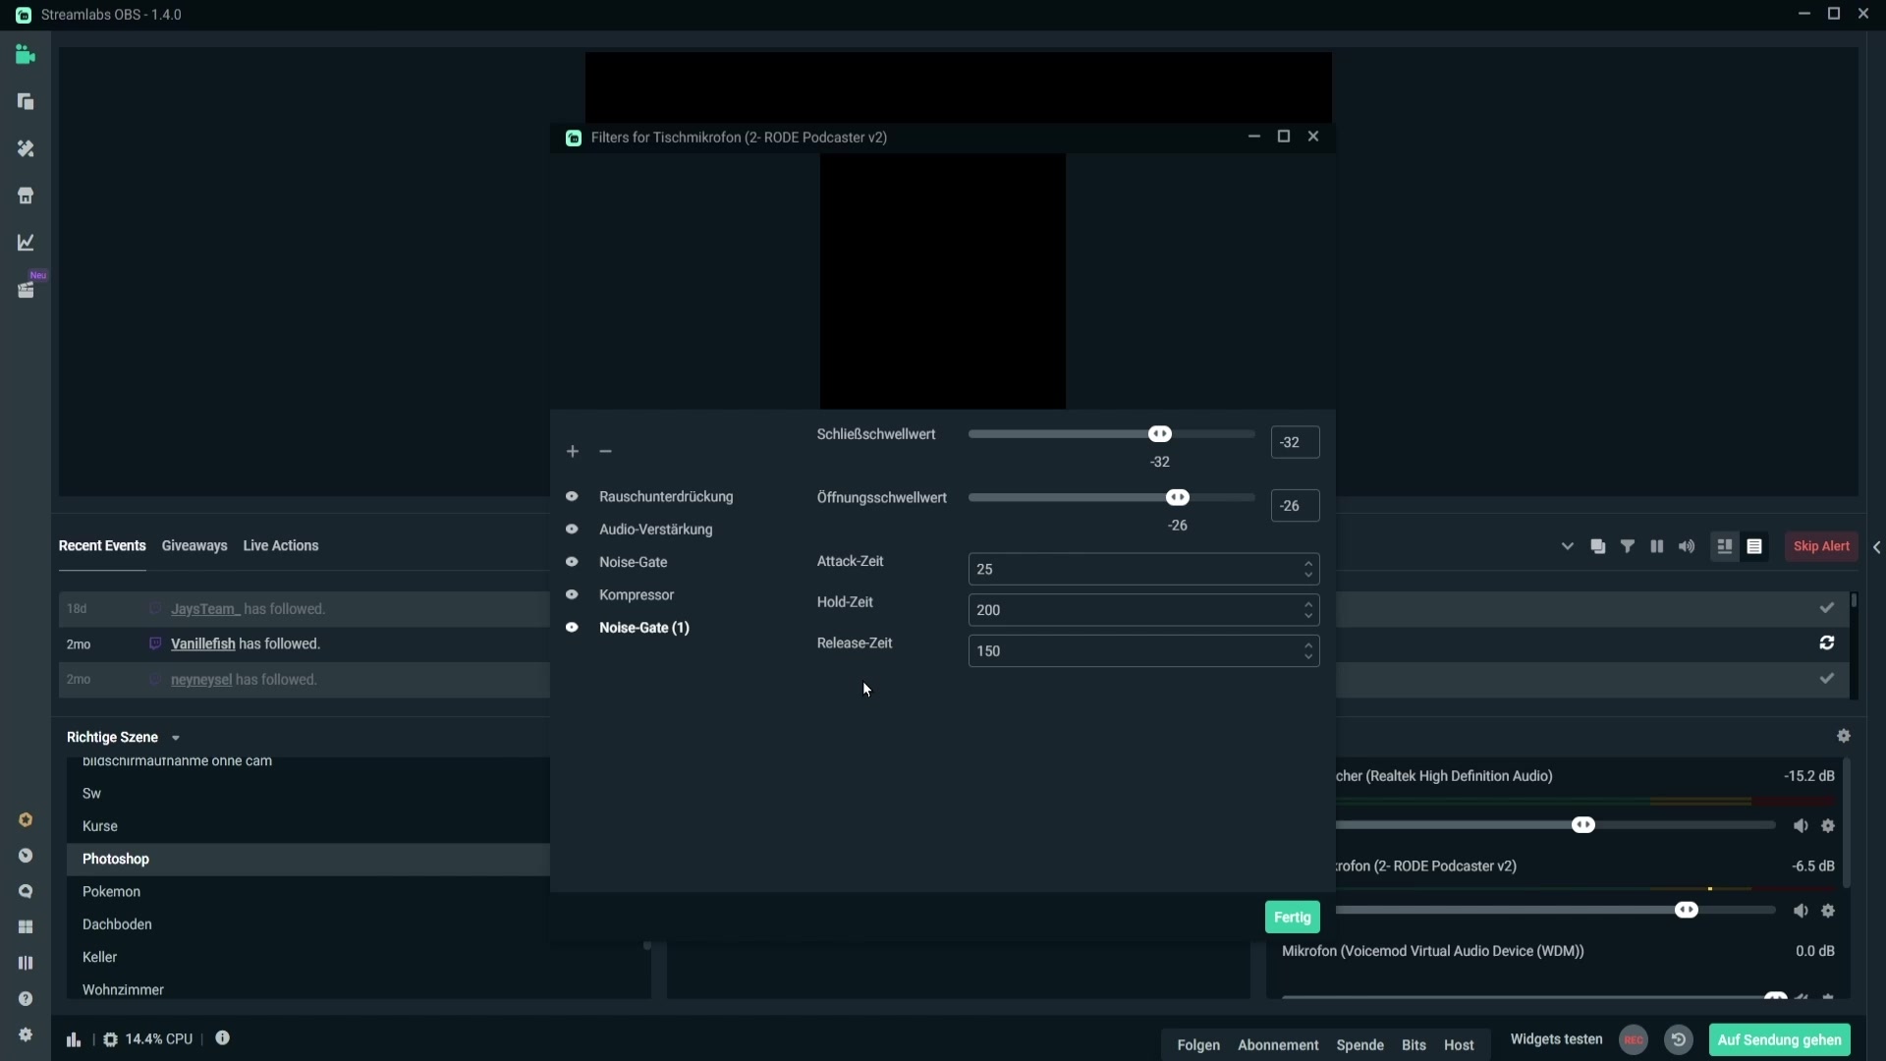Open the analytics dashboard chart icon

pos(26,243)
